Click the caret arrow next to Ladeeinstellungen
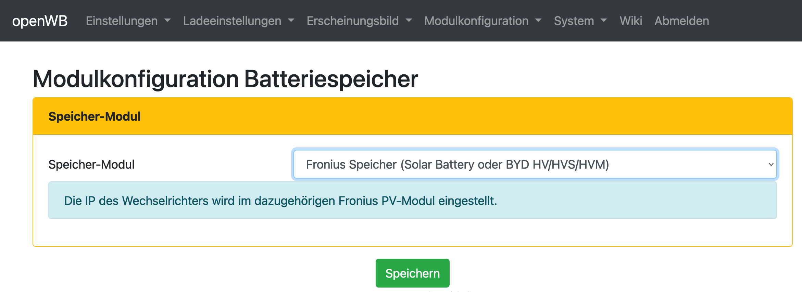 click(x=291, y=21)
